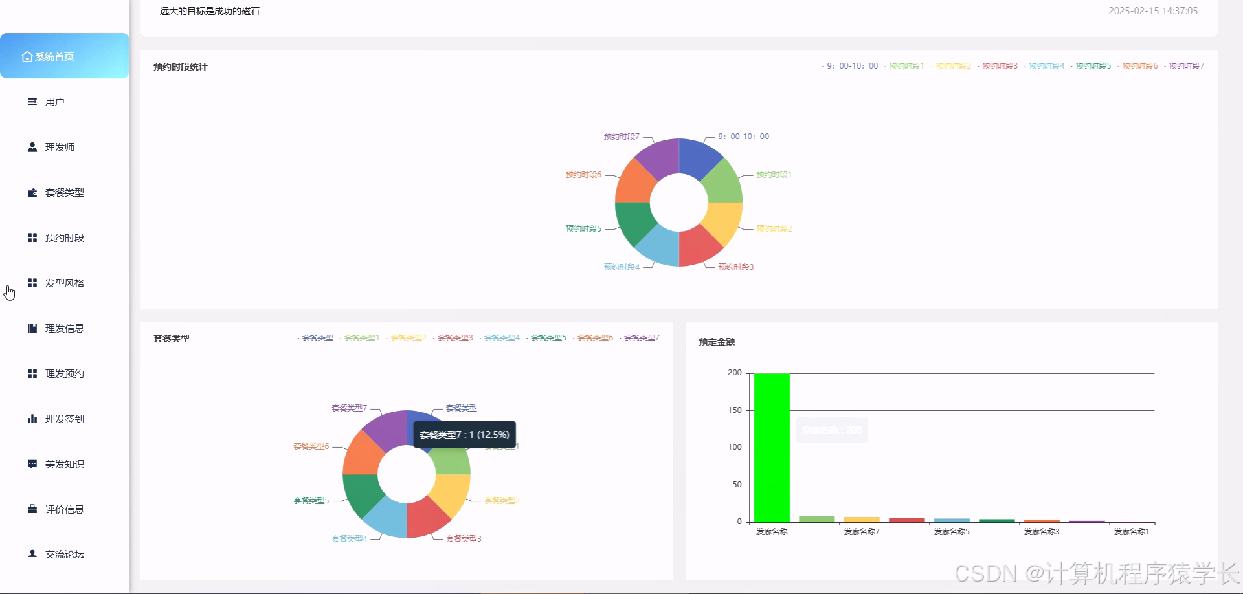
Task: Click the 预约时段5 label beside top pie
Action: 583,228
